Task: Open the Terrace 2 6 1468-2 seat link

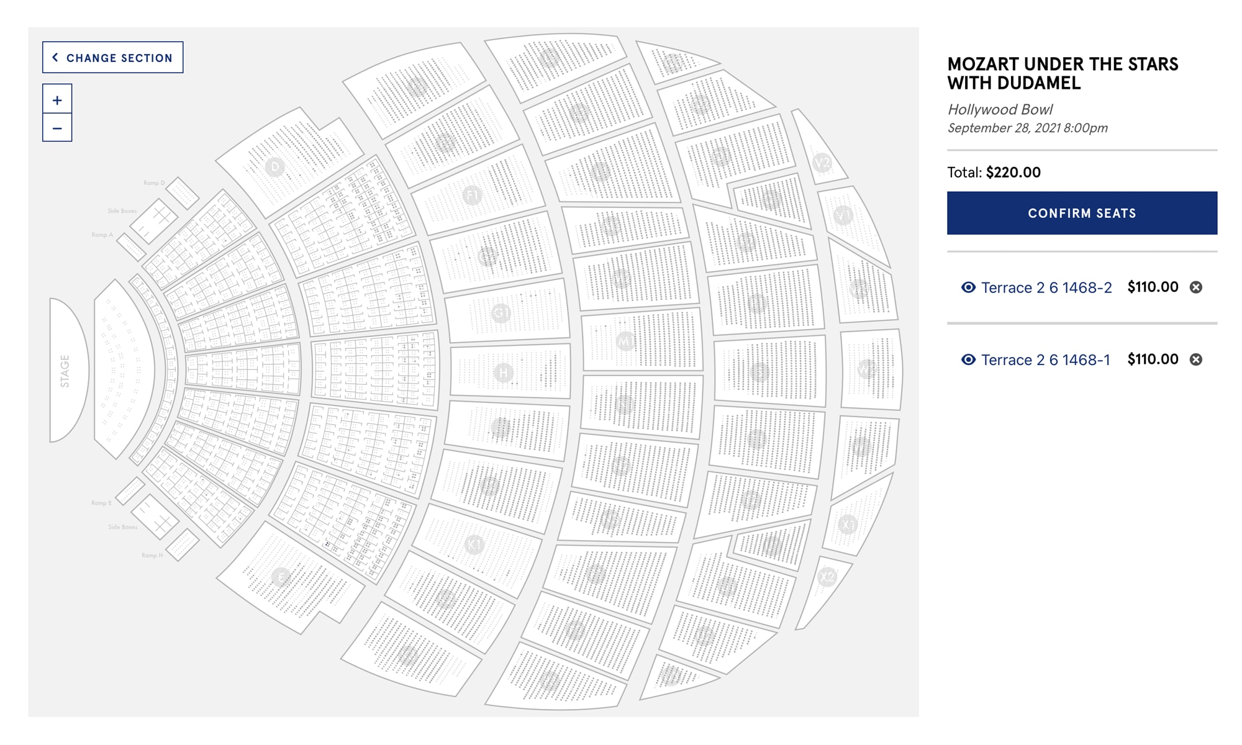Action: click(1046, 287)
